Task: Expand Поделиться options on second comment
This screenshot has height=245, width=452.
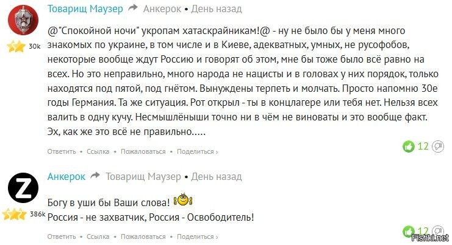Action: click(x=198, y=236)
